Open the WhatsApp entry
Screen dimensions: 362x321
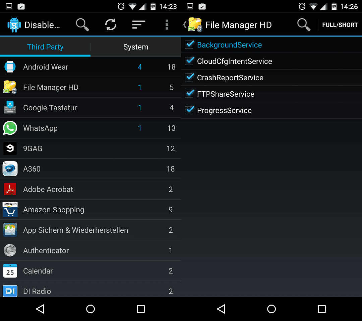90,128
